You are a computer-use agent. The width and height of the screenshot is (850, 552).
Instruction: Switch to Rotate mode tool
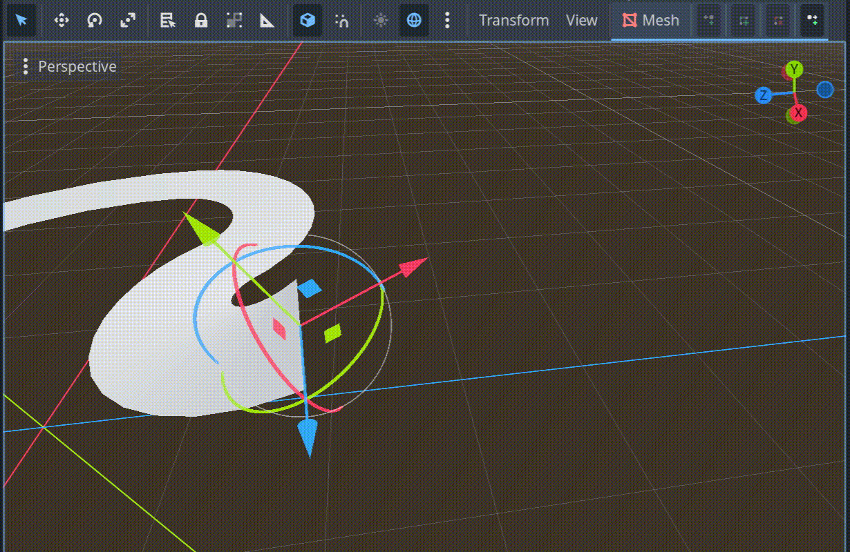(95, 20)
